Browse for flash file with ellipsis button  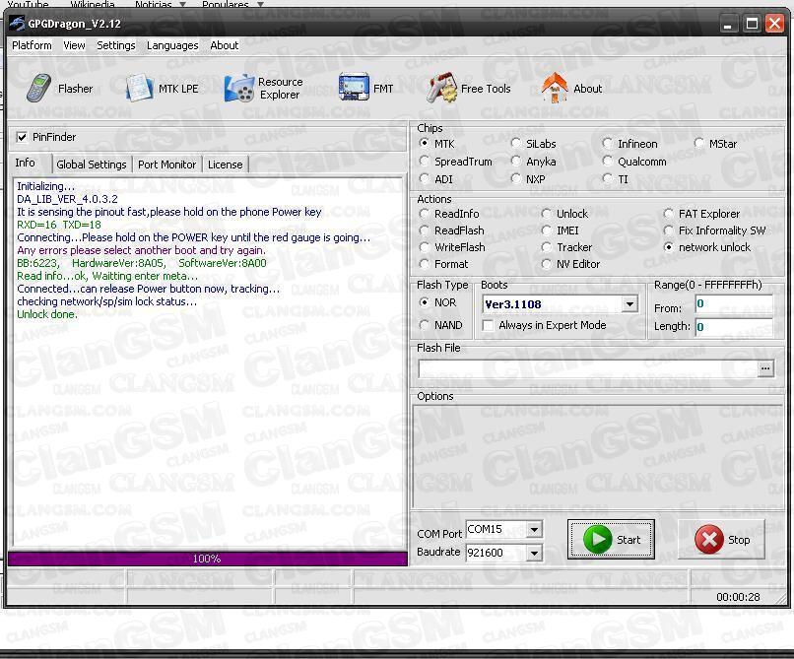pos(765,368)
